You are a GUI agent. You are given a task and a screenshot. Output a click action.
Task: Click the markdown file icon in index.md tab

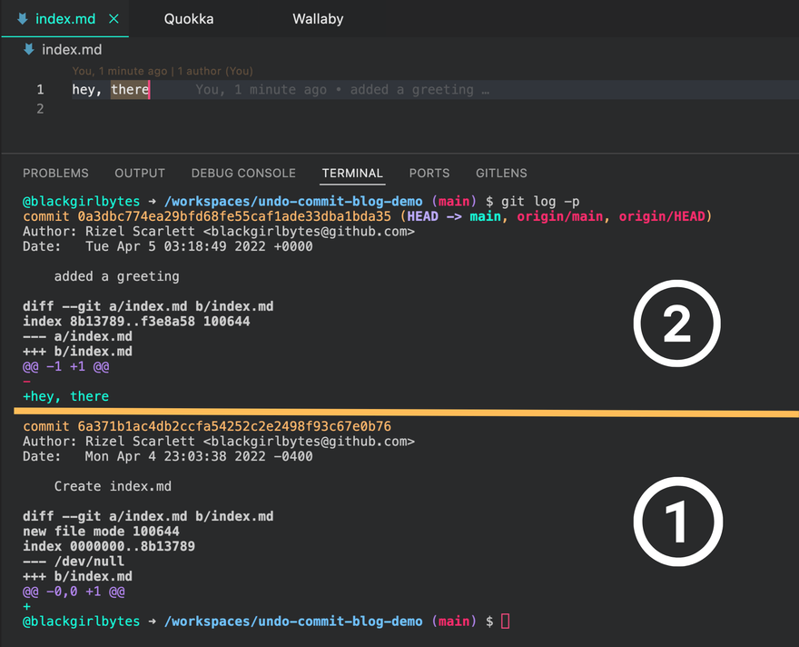22,18
